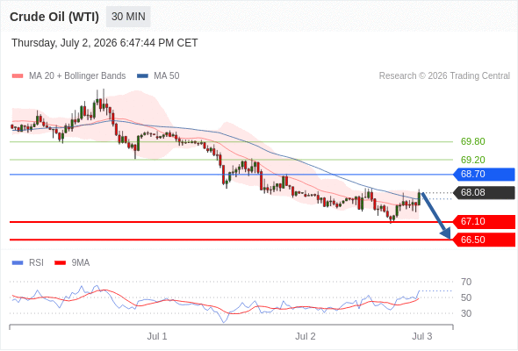Click the black 68.08 current price tag
The width and height of the screenshot is (518, 351).
coord(484,192)
